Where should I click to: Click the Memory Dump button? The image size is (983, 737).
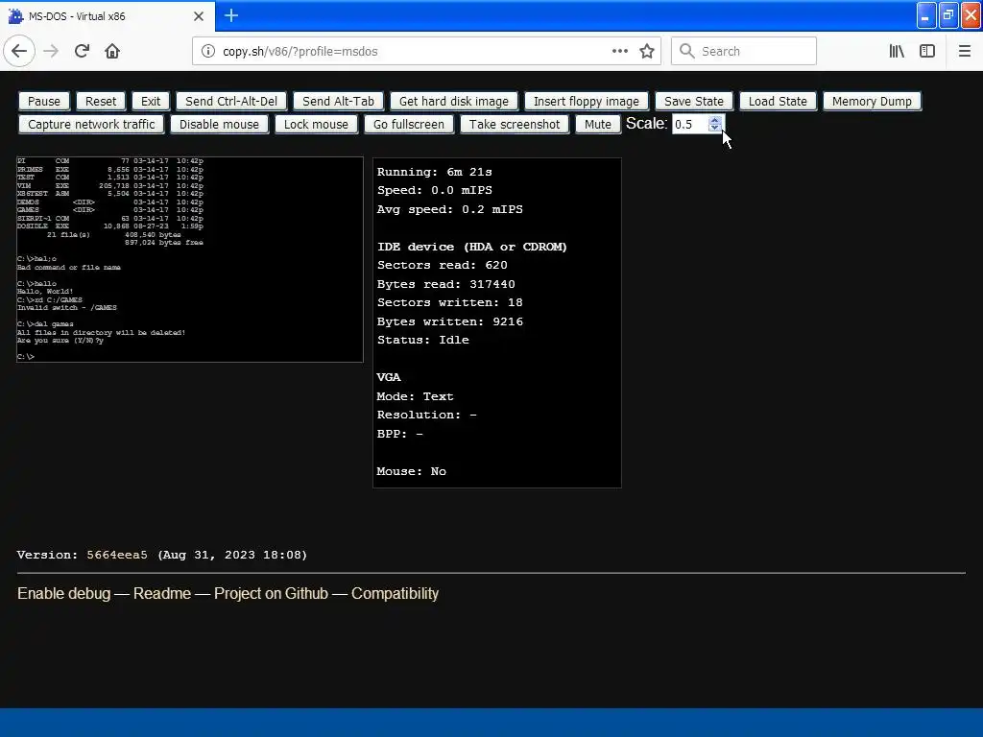pos(872,102)
